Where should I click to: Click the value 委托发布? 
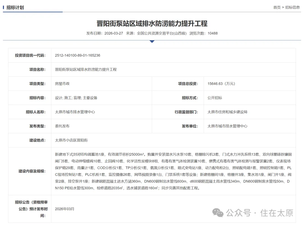(x=62, y=126)
